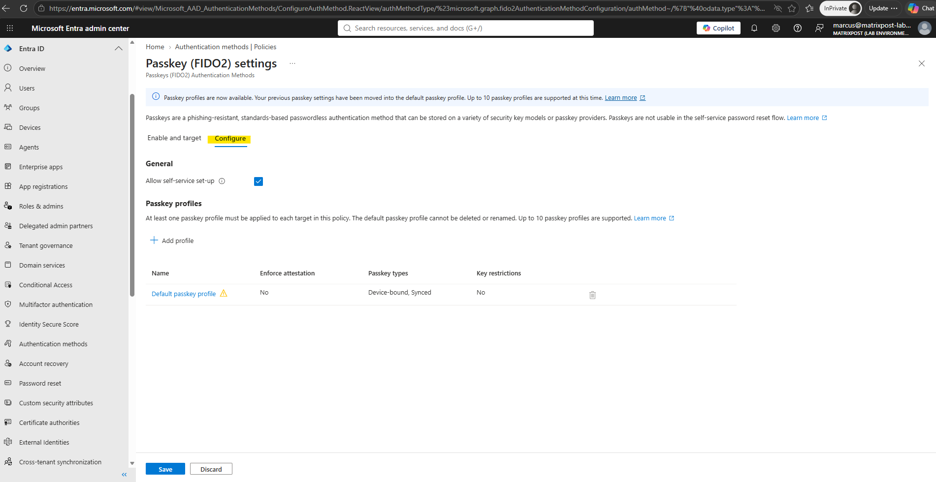Open the notifications bell icon
Viewport: 936px width, 482px height.
754,28
